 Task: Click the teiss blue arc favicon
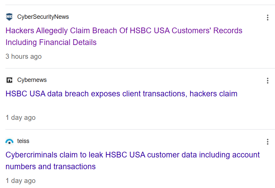pos(9,141)
